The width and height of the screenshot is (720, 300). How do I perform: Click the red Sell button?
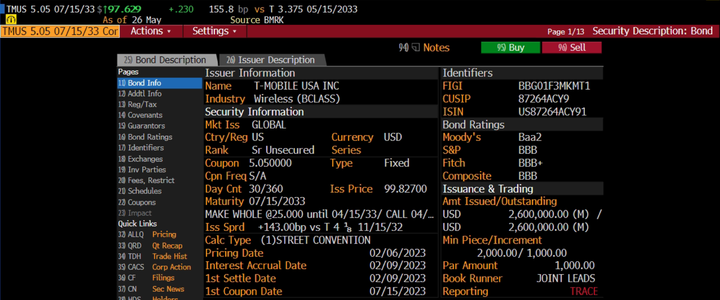pyautogui.click(x=572, y=48)
